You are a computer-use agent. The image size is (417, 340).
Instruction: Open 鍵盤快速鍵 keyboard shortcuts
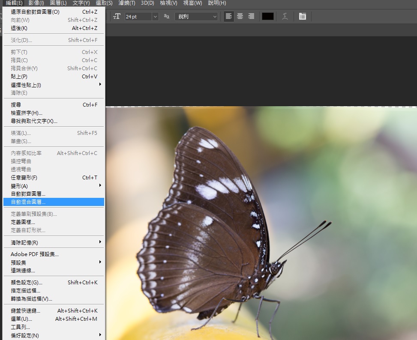54,311
